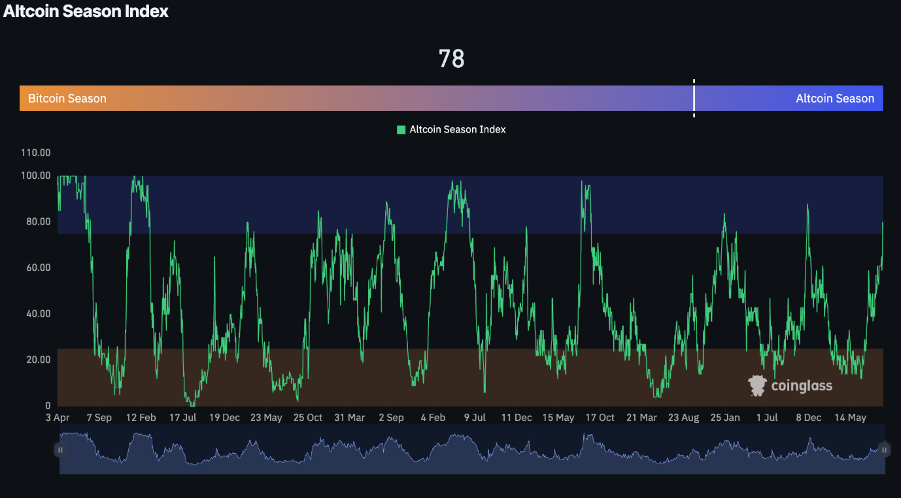
Task: Click the 14 May date on x-axis
Action: (x=849, y=418)
